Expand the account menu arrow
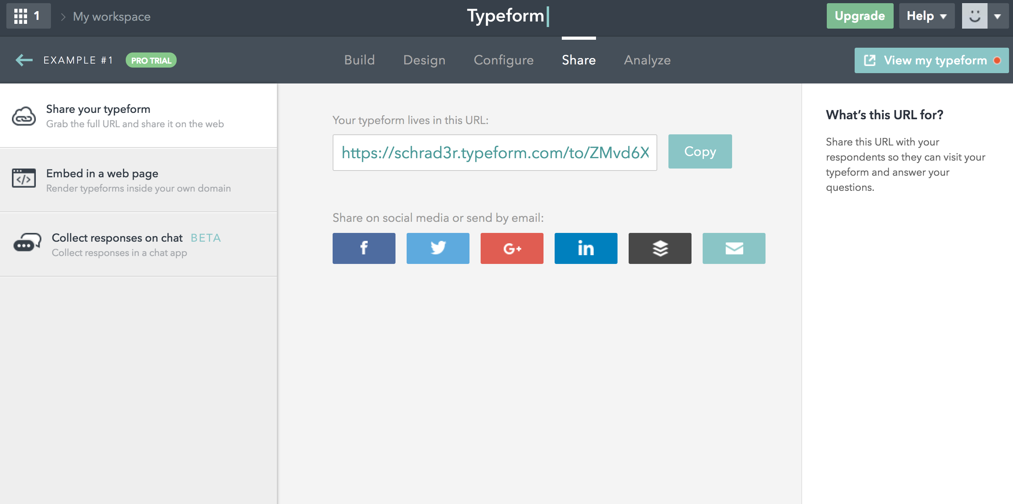 click(997, 16)
